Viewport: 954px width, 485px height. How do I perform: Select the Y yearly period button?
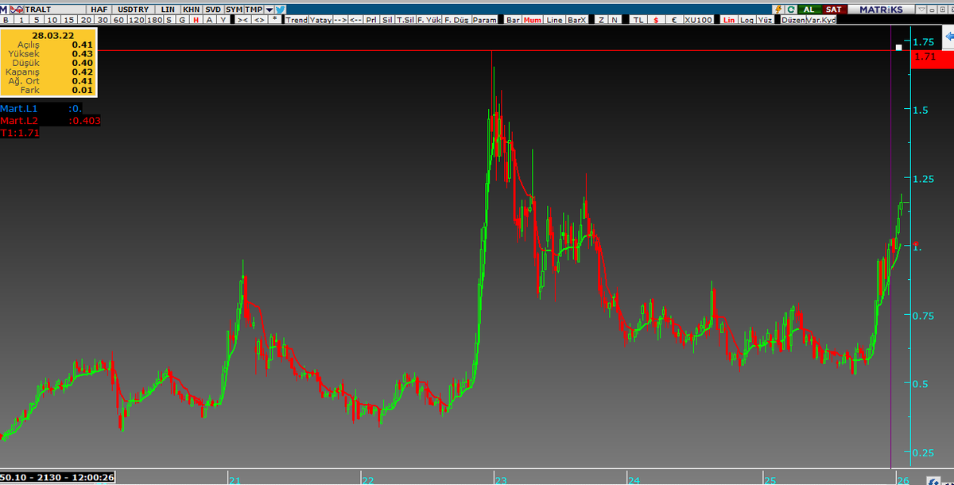pyautogui.click(x=223, y=19)
